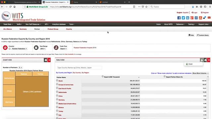This screenshot has height=119, width=212.
Task: Go to browser home icon
Action: point(15,7)
